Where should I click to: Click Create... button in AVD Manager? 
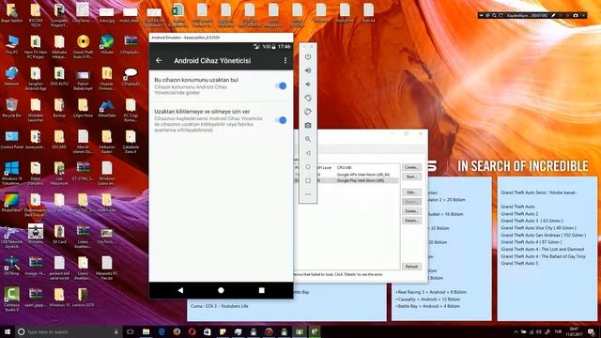pyautogui.click(x=411, y=167)
